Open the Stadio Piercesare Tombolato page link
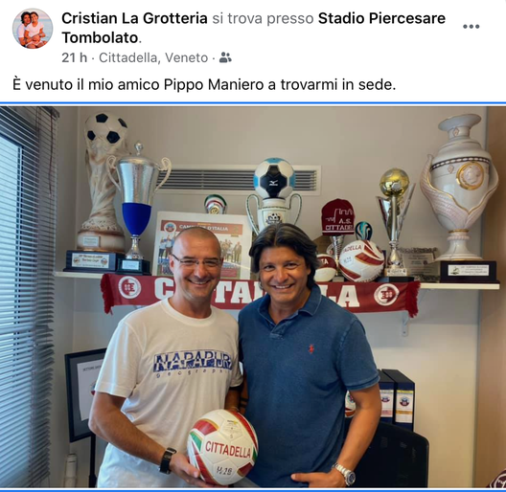 (x=253, y=28)
